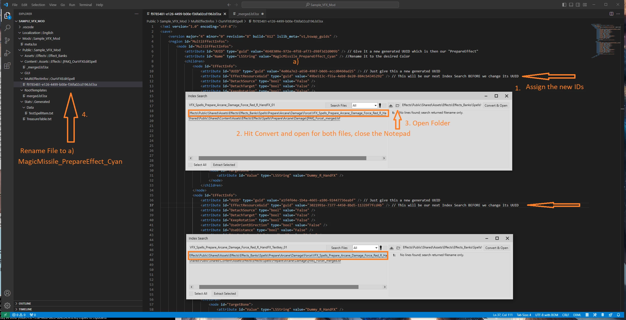Open the Terminal menu
This screenshot has width=626, height=320.
pyautogui.click(x=86, y=5)
